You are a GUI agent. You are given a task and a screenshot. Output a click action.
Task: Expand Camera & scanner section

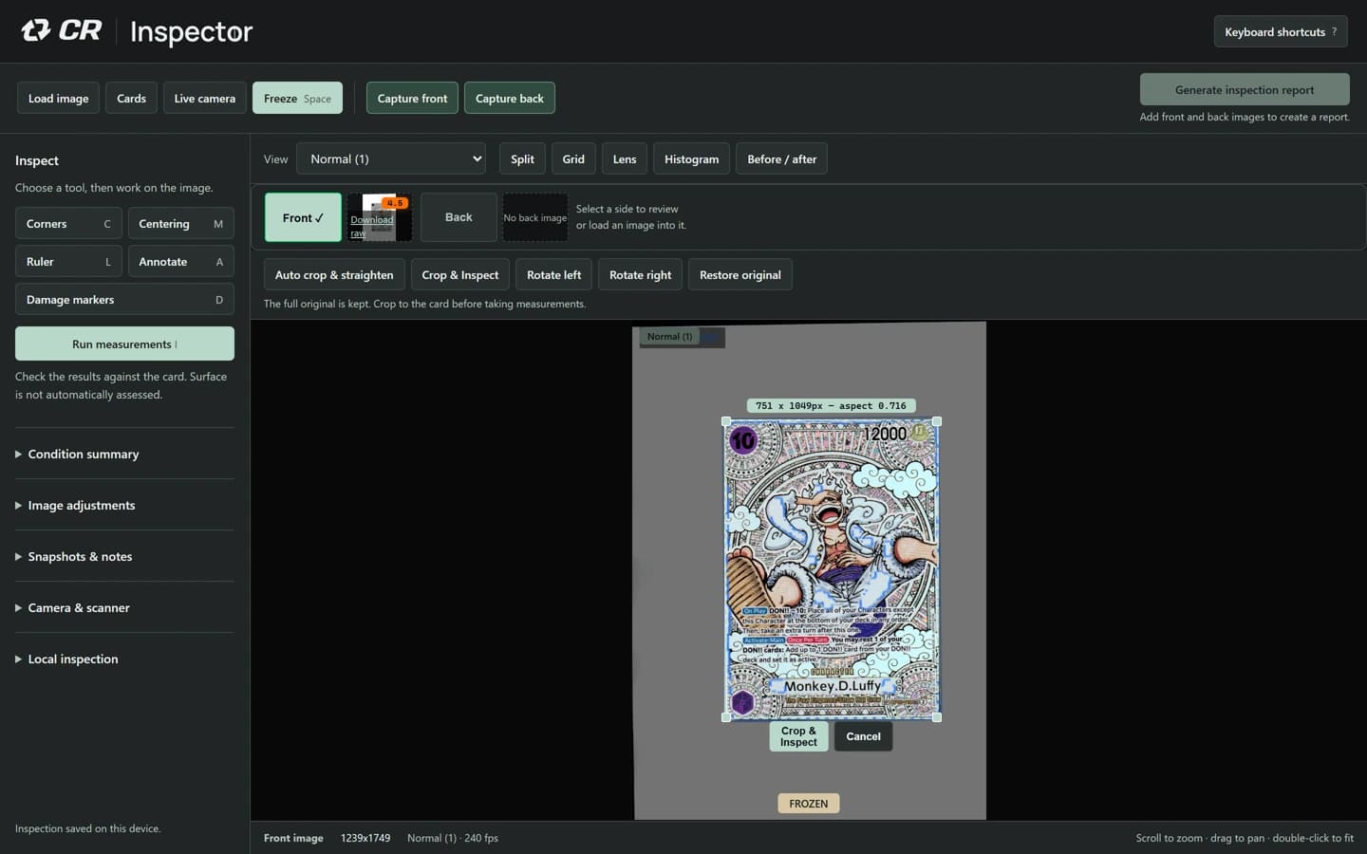coord(124,607)
